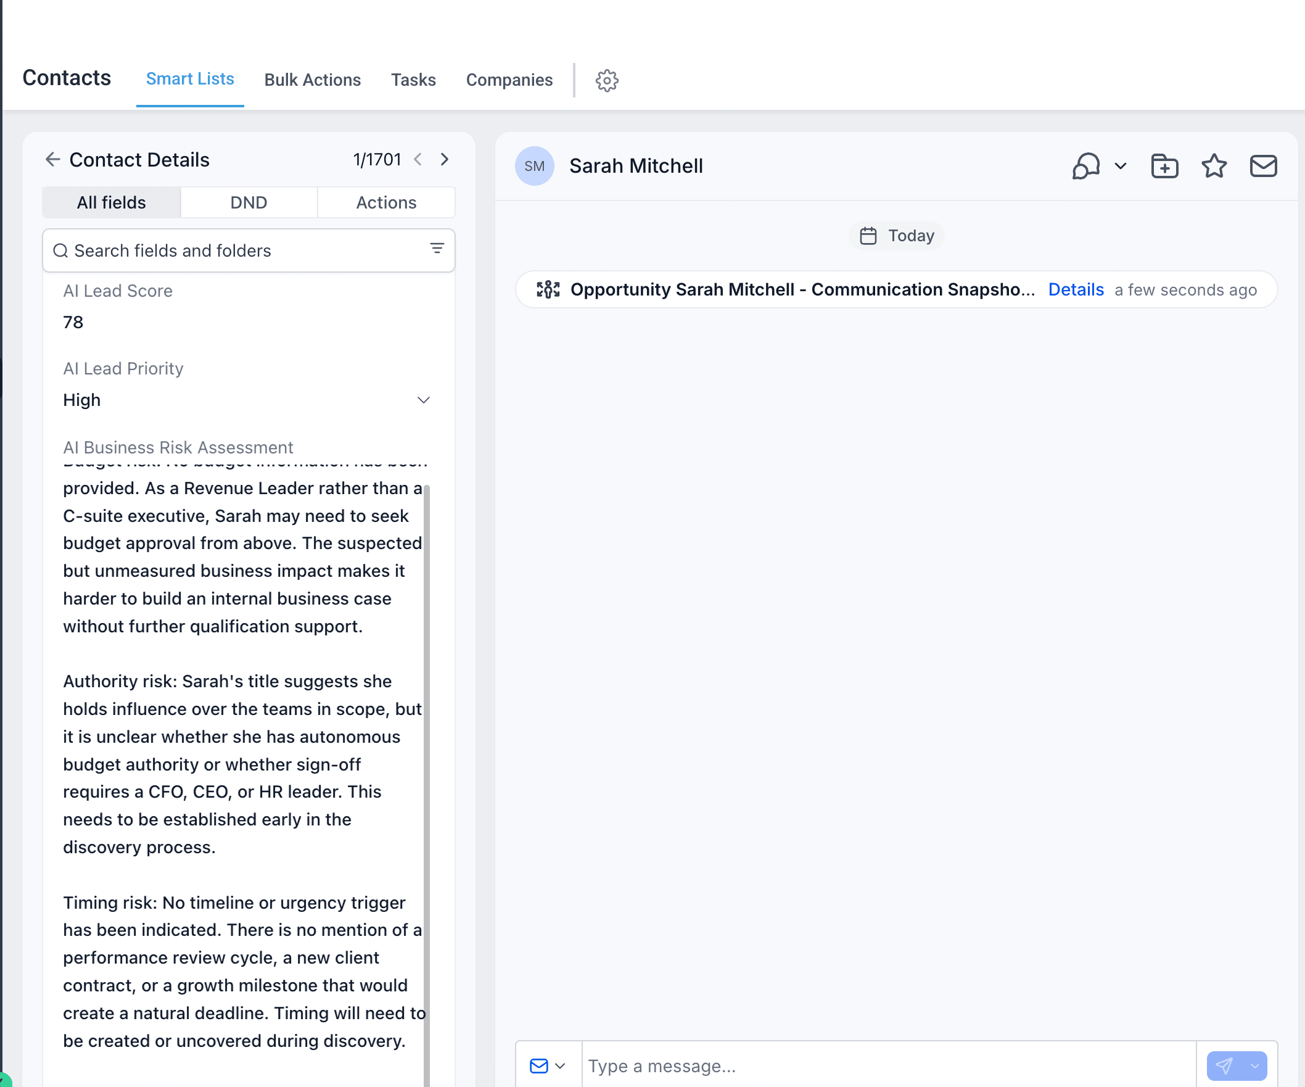Open the opportunity Details link
Viewport: 1305px width, 1087px height.
point(1076,289)
